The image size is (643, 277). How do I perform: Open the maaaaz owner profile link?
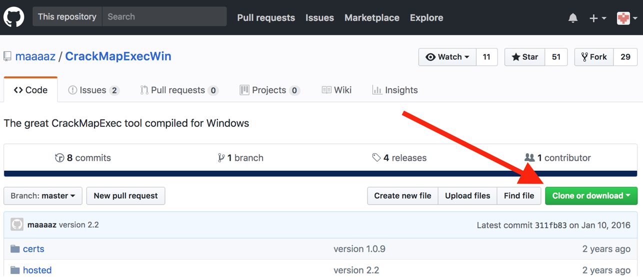coord(35,56)
